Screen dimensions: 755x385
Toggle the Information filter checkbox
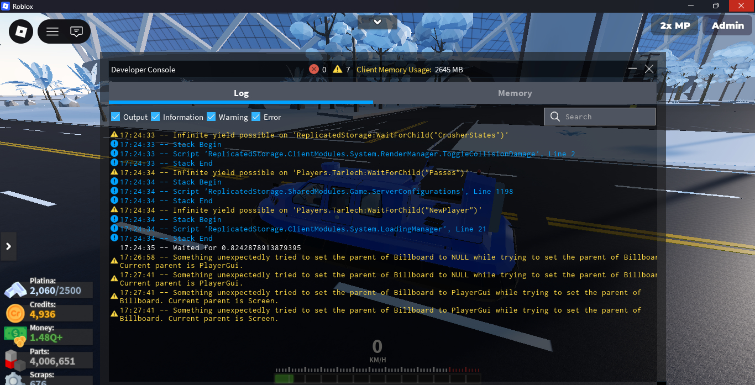coord(155,117)
